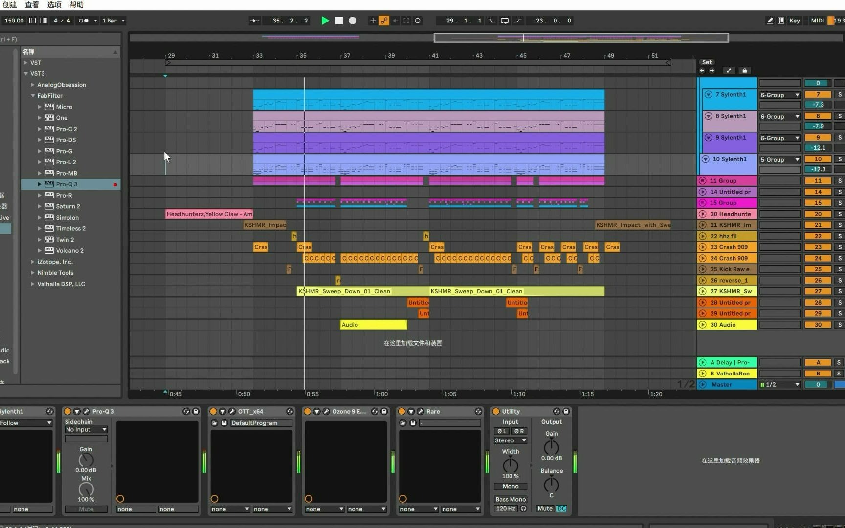The height and width of the screenshot is (528, 845).
Task: Toggle the Utility DC filter button
Action: 561,509
